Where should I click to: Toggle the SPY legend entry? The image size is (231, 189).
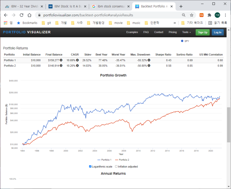pyautogui.click(x=185, y=41)
